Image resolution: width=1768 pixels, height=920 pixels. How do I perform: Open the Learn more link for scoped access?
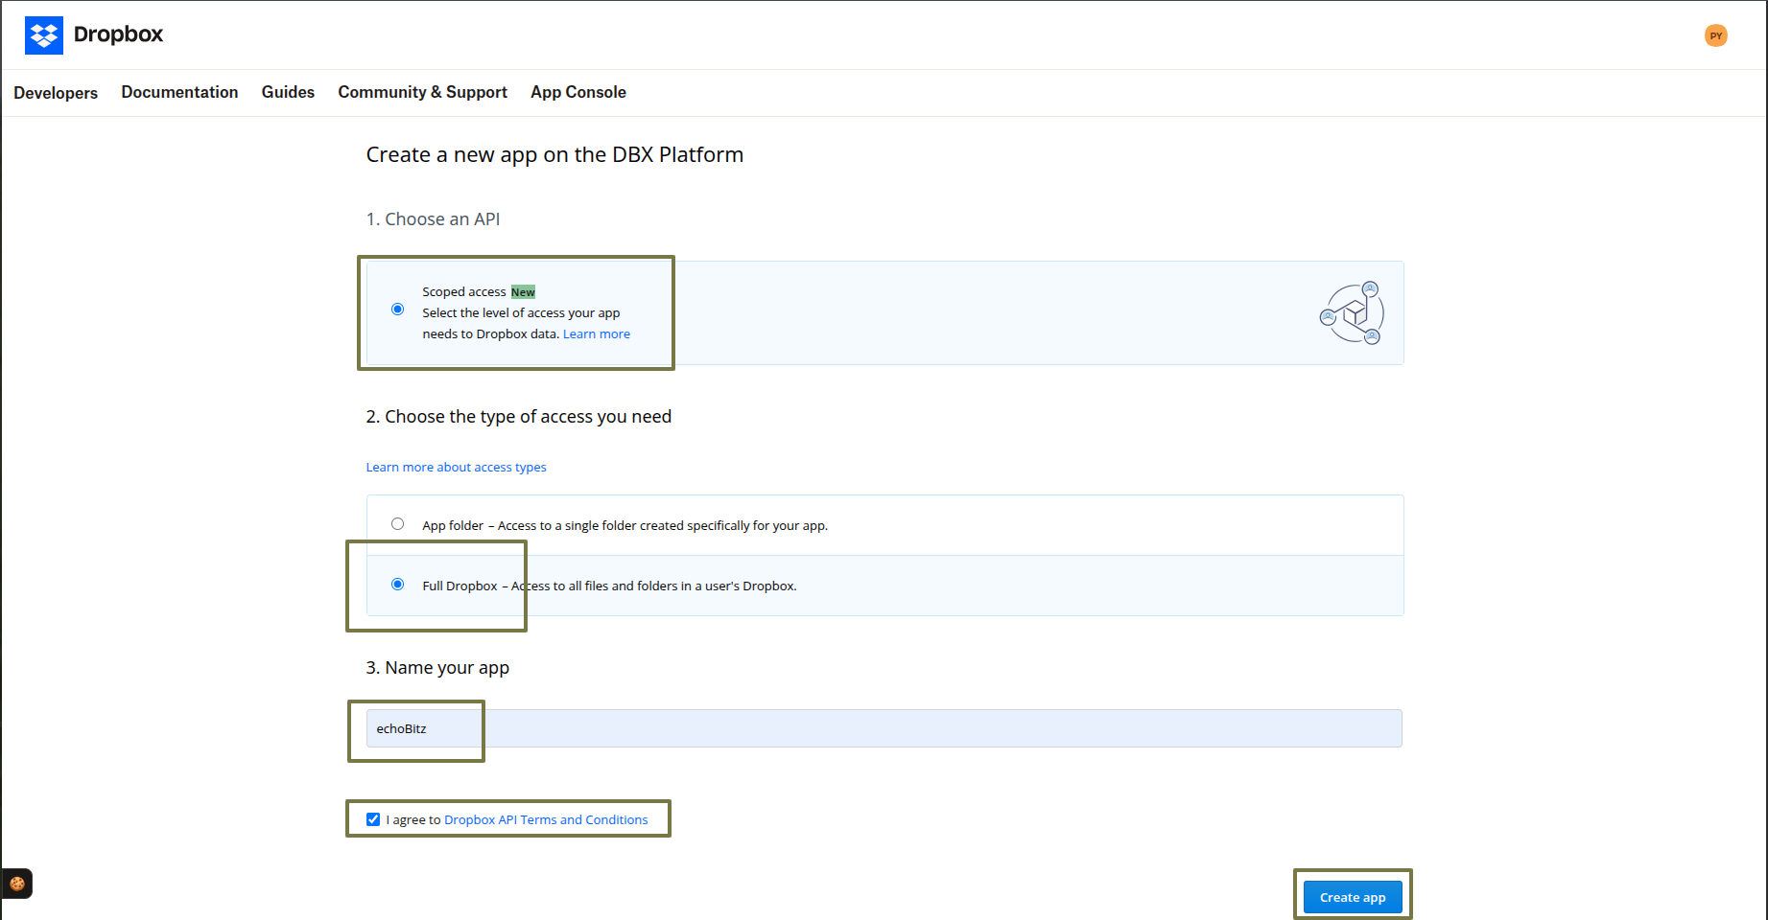pyautogui.click(x=597, y=334)
